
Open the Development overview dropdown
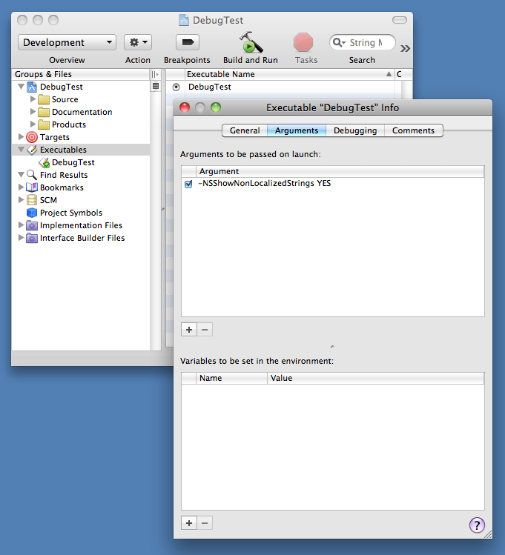coord(67,42)
